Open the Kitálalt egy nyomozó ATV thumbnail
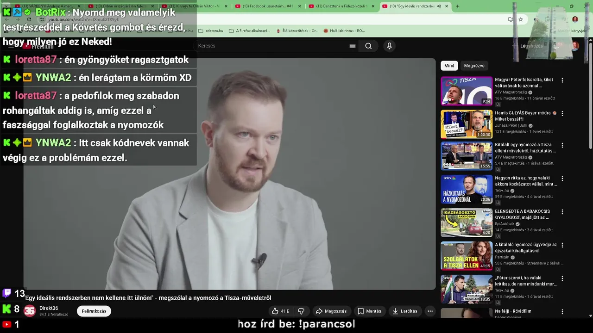Viewport: 593px width, 333px height. click(467, 156)
